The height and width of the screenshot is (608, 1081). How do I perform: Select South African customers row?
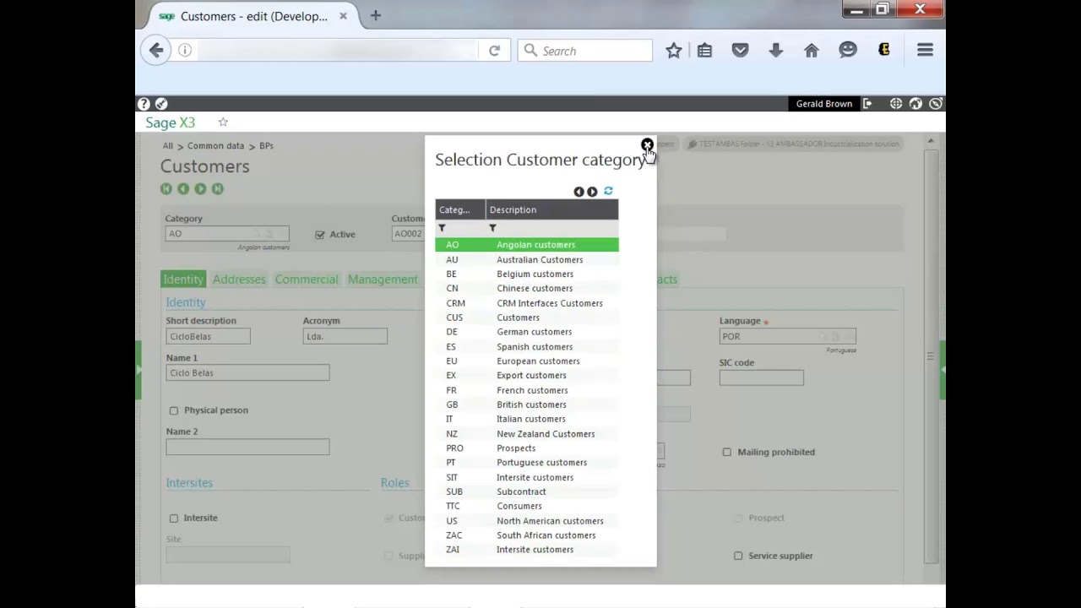[x=527, y=535]
